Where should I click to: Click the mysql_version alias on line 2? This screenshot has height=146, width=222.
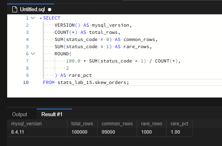[110, 25]
